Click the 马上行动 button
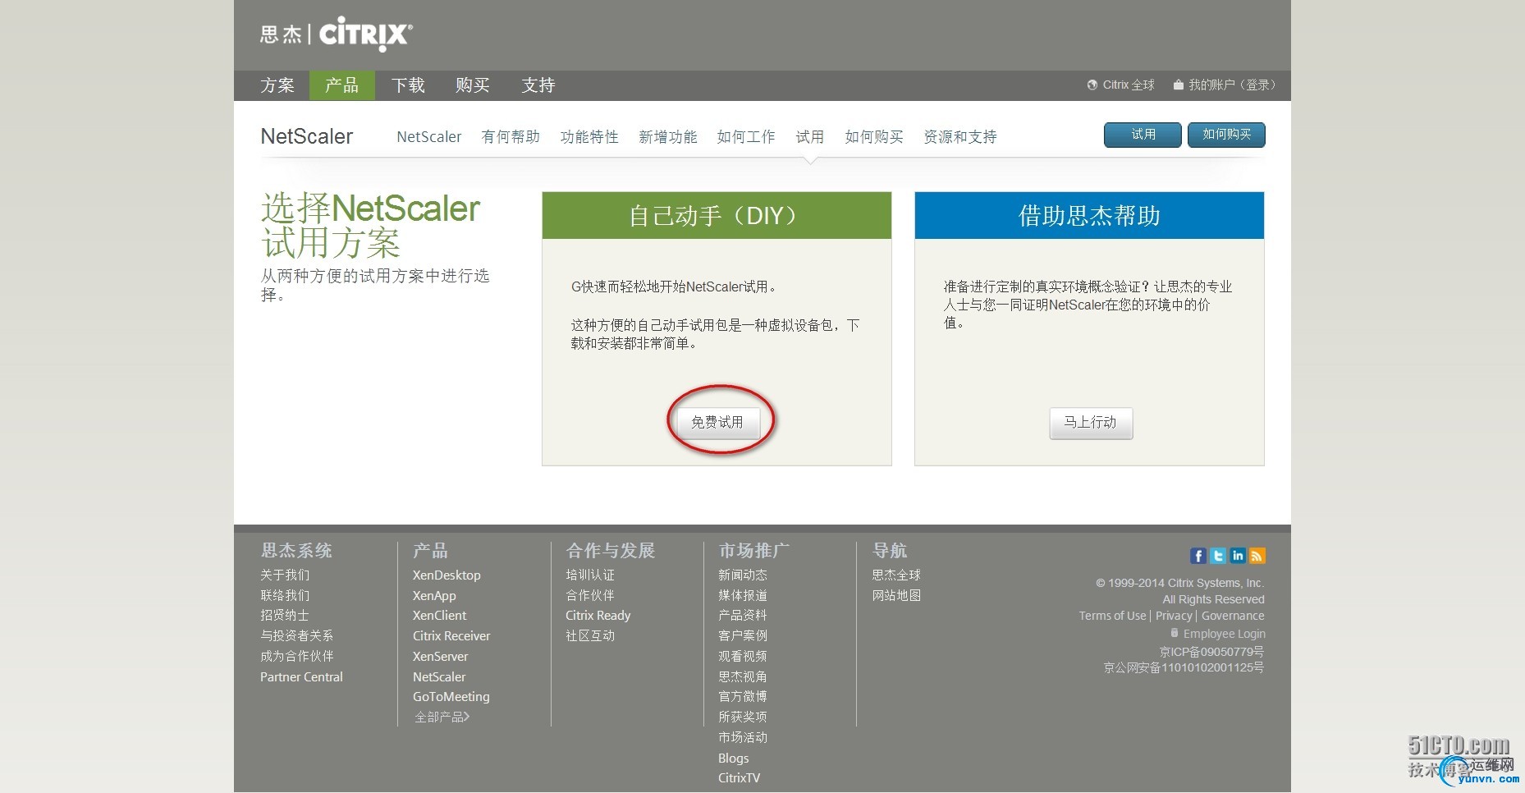The height and width of the screenshot is (793, 1525). click(x=1091, y=423)
